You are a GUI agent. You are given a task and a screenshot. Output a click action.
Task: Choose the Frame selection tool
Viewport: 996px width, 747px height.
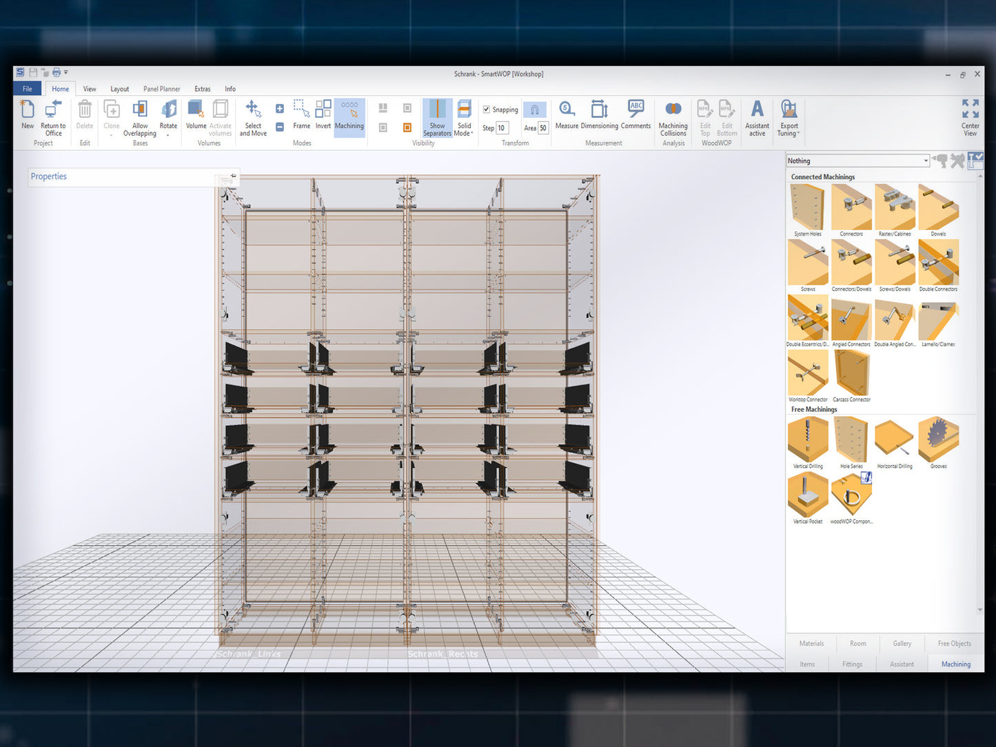tap(301, 115)
